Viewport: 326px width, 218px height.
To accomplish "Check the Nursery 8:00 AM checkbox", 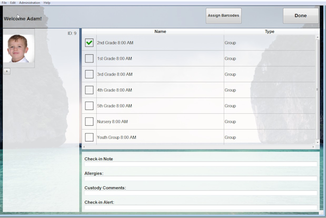I will click(x=89, y=121).
